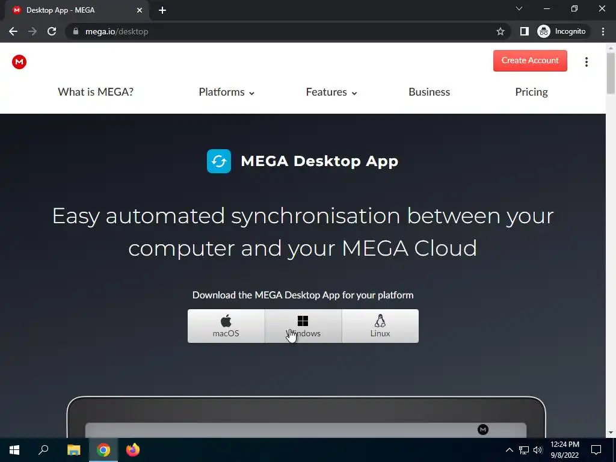
Task: Click the MEGA Desktop App heading text
Action: pyautogui.click(x=319, y=161)
